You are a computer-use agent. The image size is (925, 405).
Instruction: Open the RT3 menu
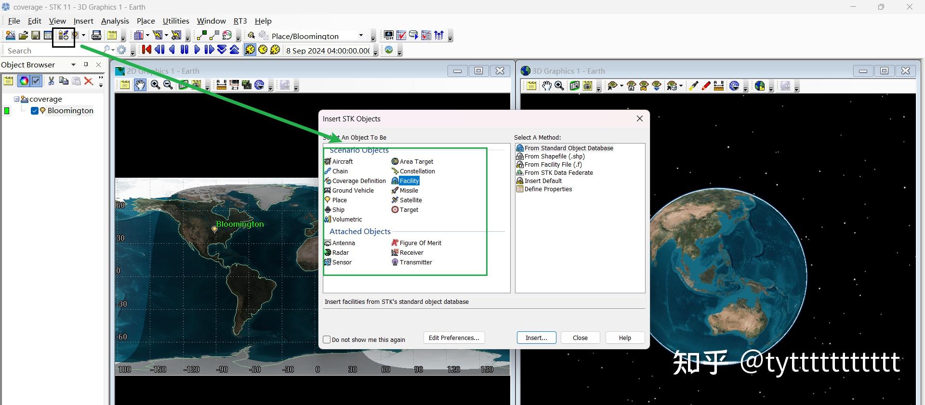[x=240, y=21]
